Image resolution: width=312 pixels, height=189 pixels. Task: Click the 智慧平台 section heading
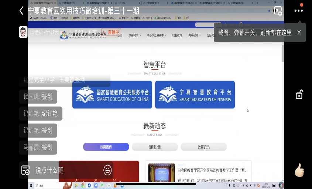click(x=155, y=65)
